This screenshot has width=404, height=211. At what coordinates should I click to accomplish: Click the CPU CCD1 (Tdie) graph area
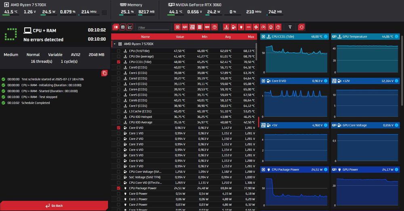point(296,58)
